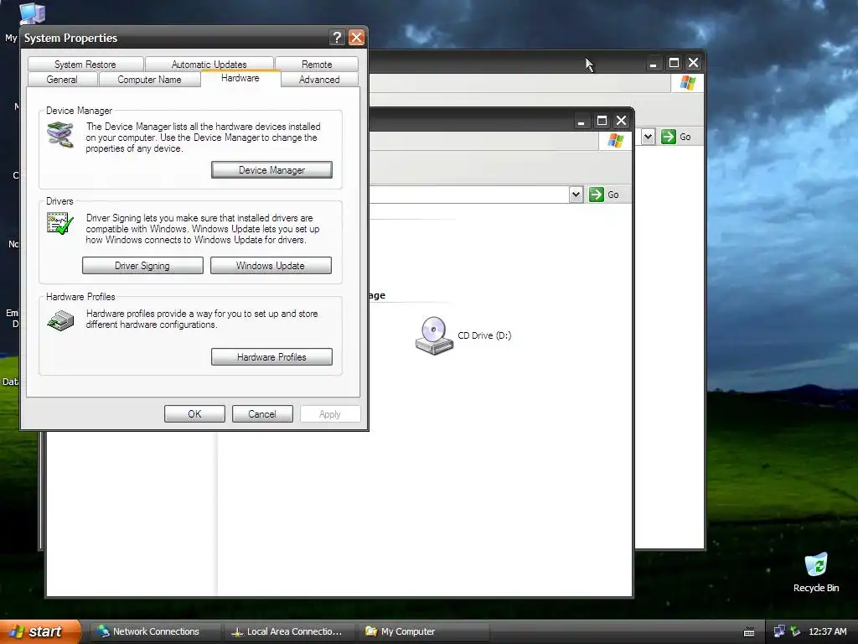Viewport: 858px width, 644px height.
Task: Expand address dropdown in My Computer window
Action: (576, 195)
